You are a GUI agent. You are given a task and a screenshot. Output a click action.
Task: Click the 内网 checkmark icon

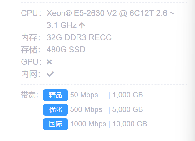tap(50, 74)
